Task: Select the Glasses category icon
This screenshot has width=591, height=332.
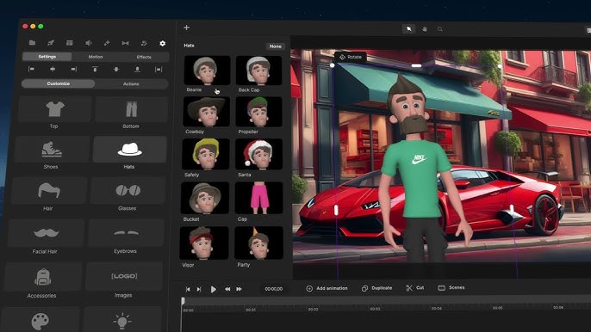Action: point(128,190)
